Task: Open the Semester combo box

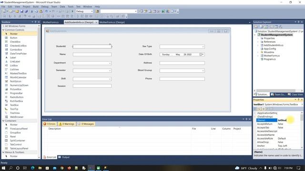Action: click(110, 71)
